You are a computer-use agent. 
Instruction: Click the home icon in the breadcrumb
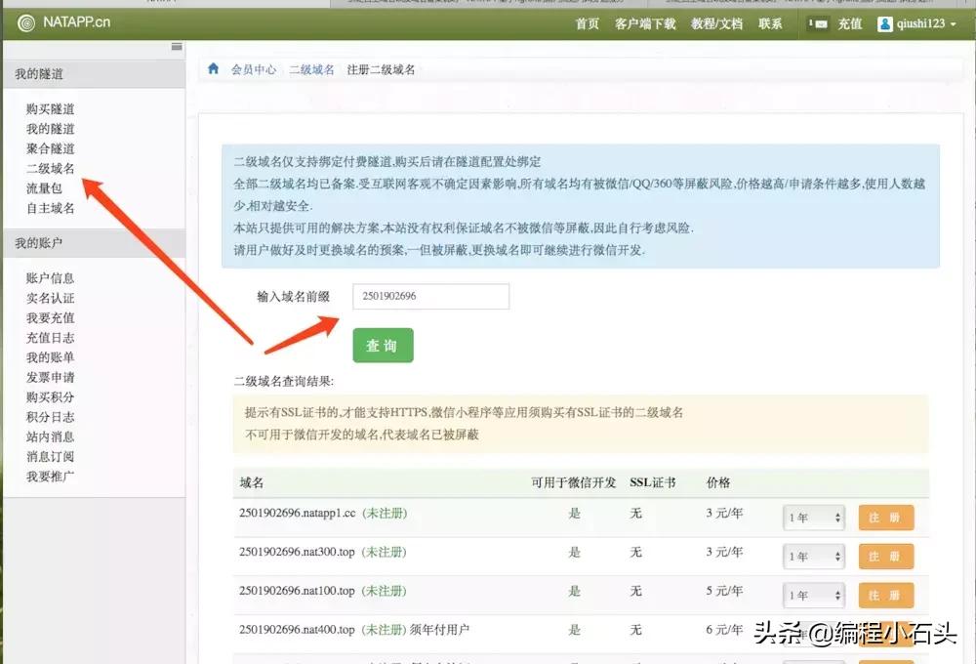pyautogui.click(x=213, y=68)
